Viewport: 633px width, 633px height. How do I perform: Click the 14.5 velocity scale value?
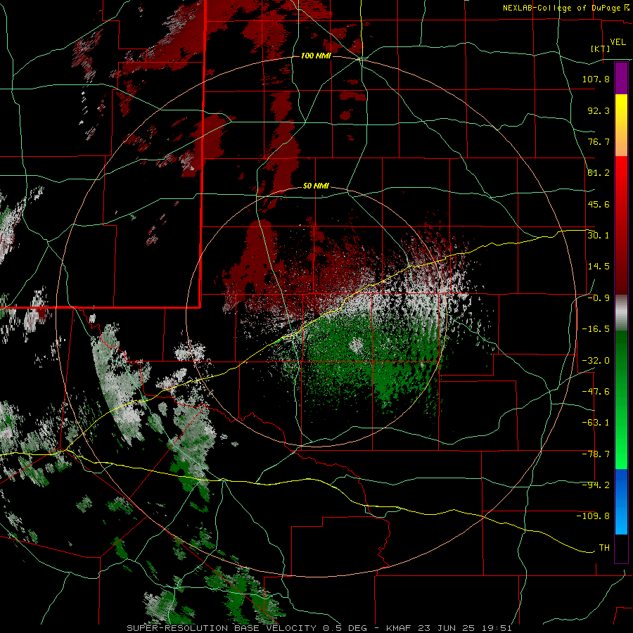pyautogui.click(x=599, y=267)
